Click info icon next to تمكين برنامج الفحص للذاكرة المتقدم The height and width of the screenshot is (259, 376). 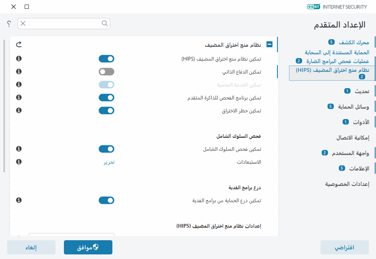pos(18,97)
